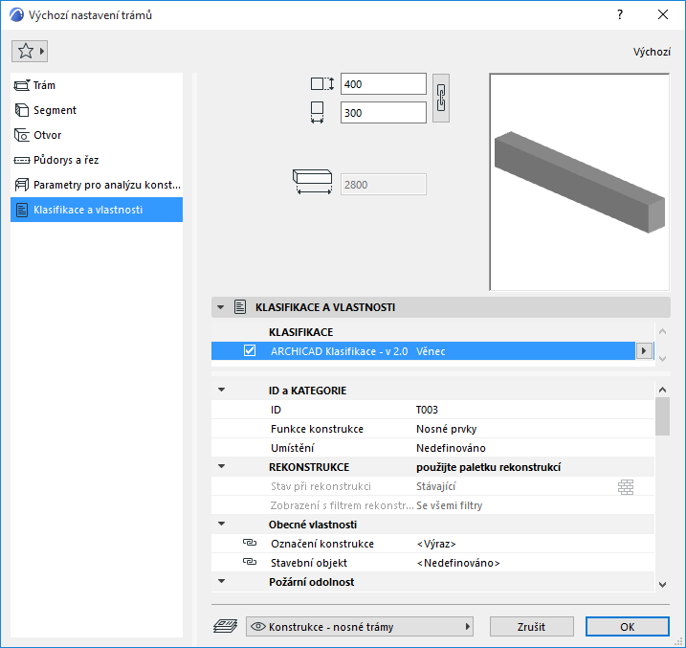
Task: Uncheck the ARCHICAD Klasifikace checkbox
Action: (250, 351)
